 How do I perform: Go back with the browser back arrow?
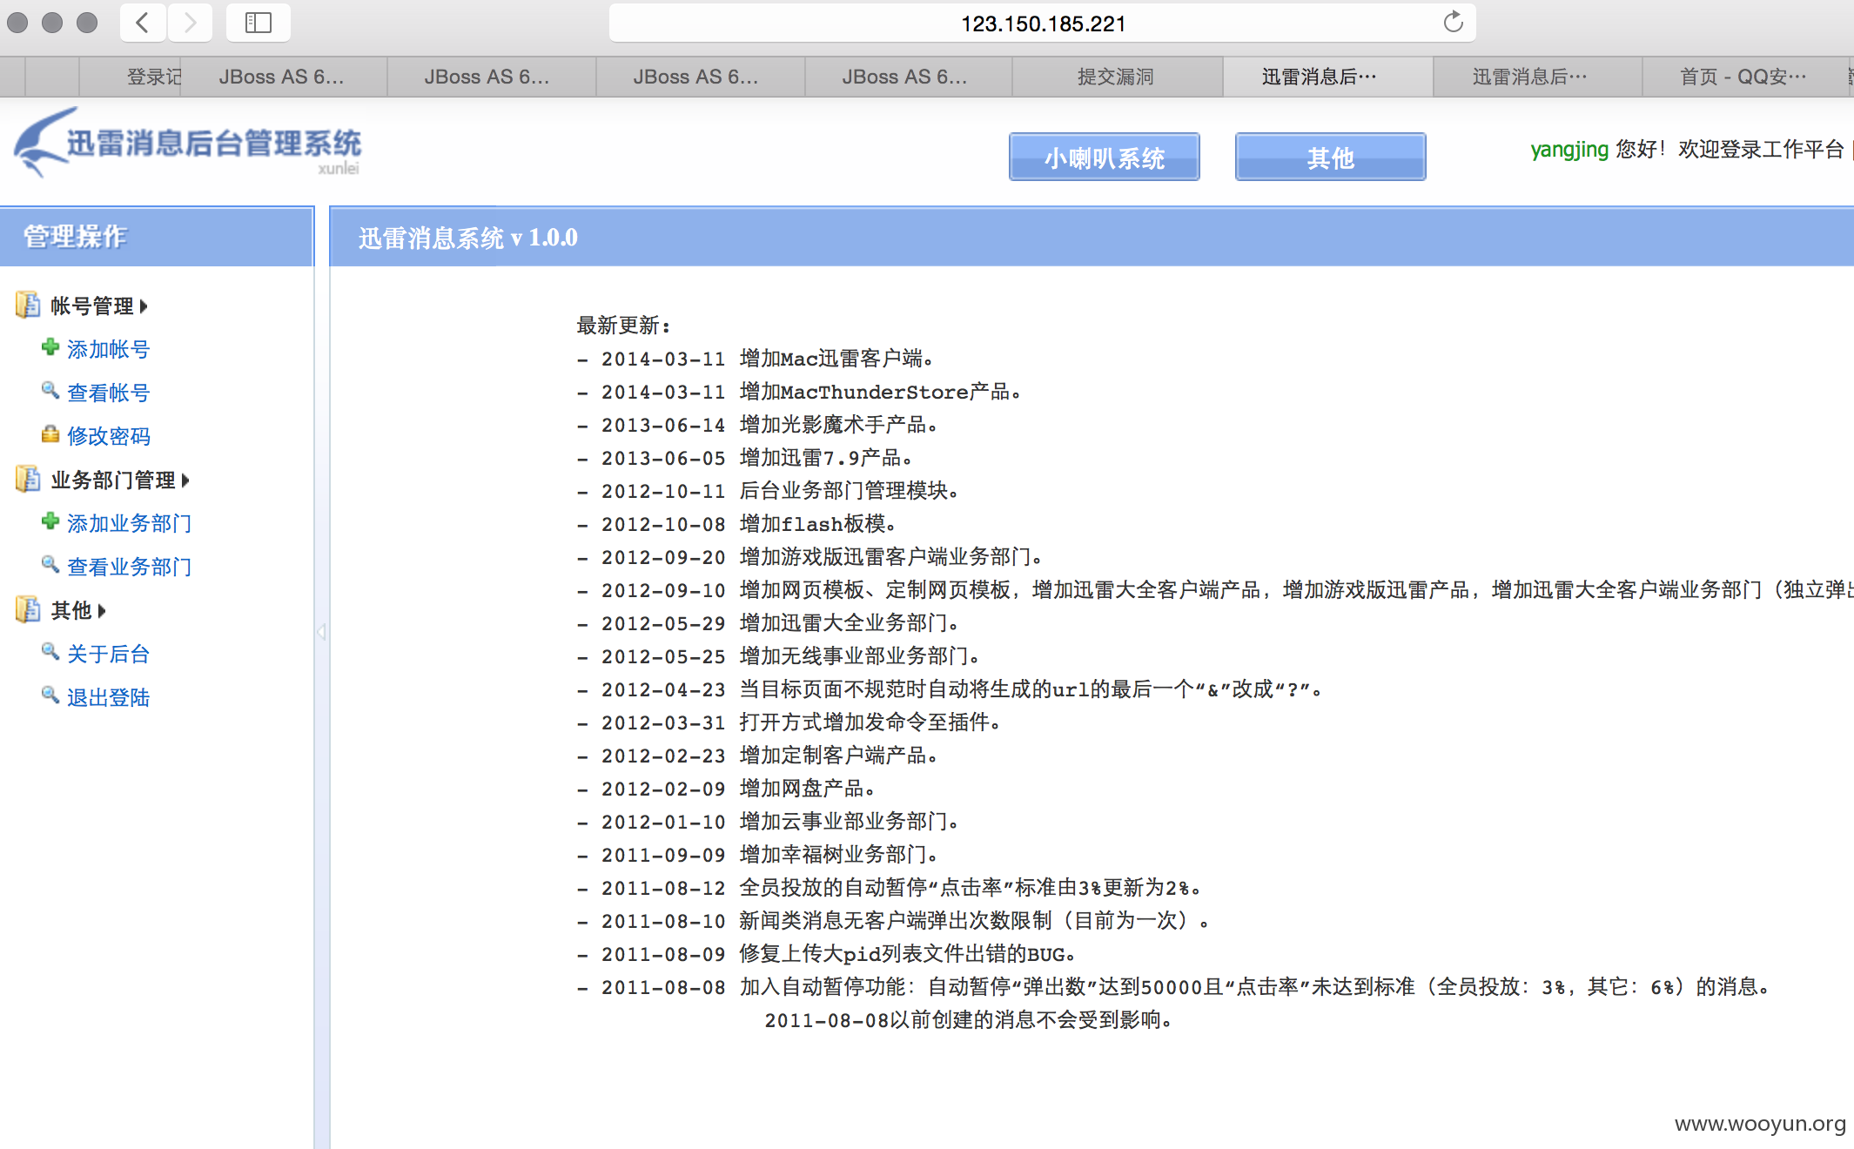tap(143, 23)
